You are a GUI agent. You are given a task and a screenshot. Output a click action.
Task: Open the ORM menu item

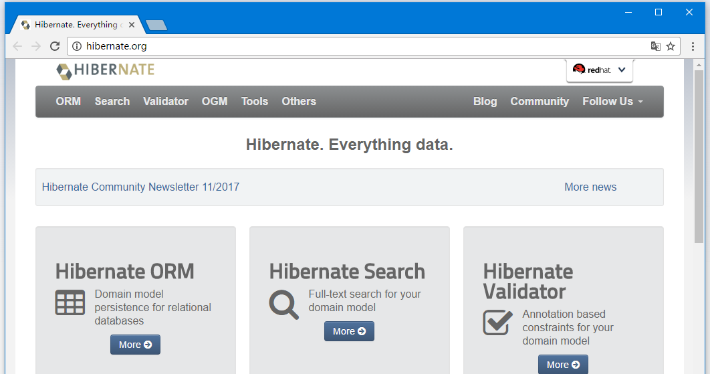(68, 102)
